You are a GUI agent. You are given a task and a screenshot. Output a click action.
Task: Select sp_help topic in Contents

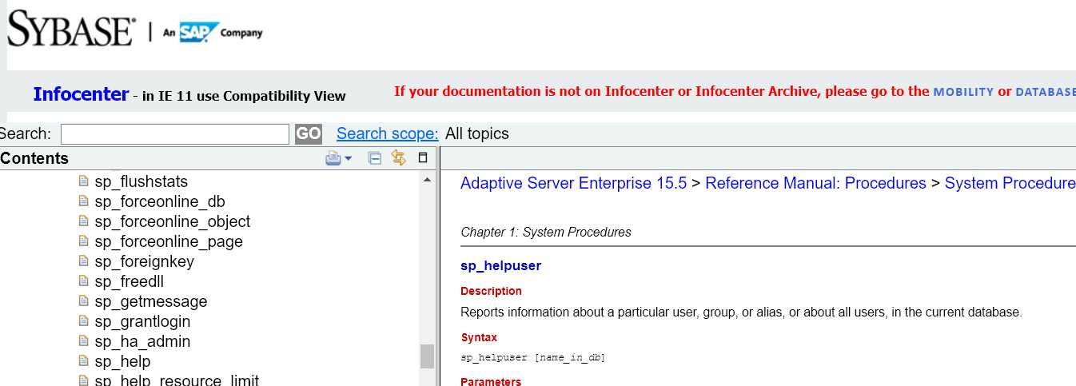pyautogui.click(x=122, y=361)
